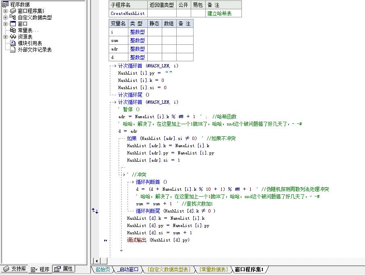
Task: Click the 常量表 icon in tree
Action: pos(13,30)
